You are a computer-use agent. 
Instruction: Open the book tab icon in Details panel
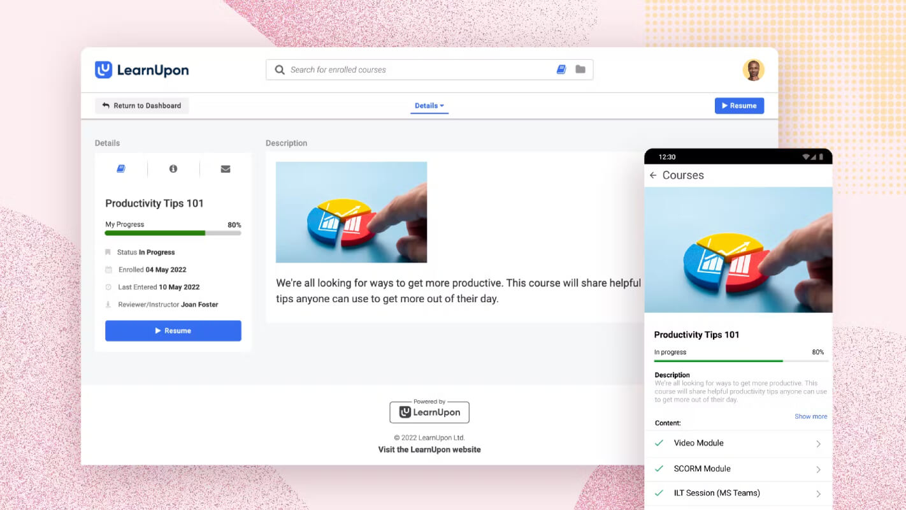click(x=121, y=169)
